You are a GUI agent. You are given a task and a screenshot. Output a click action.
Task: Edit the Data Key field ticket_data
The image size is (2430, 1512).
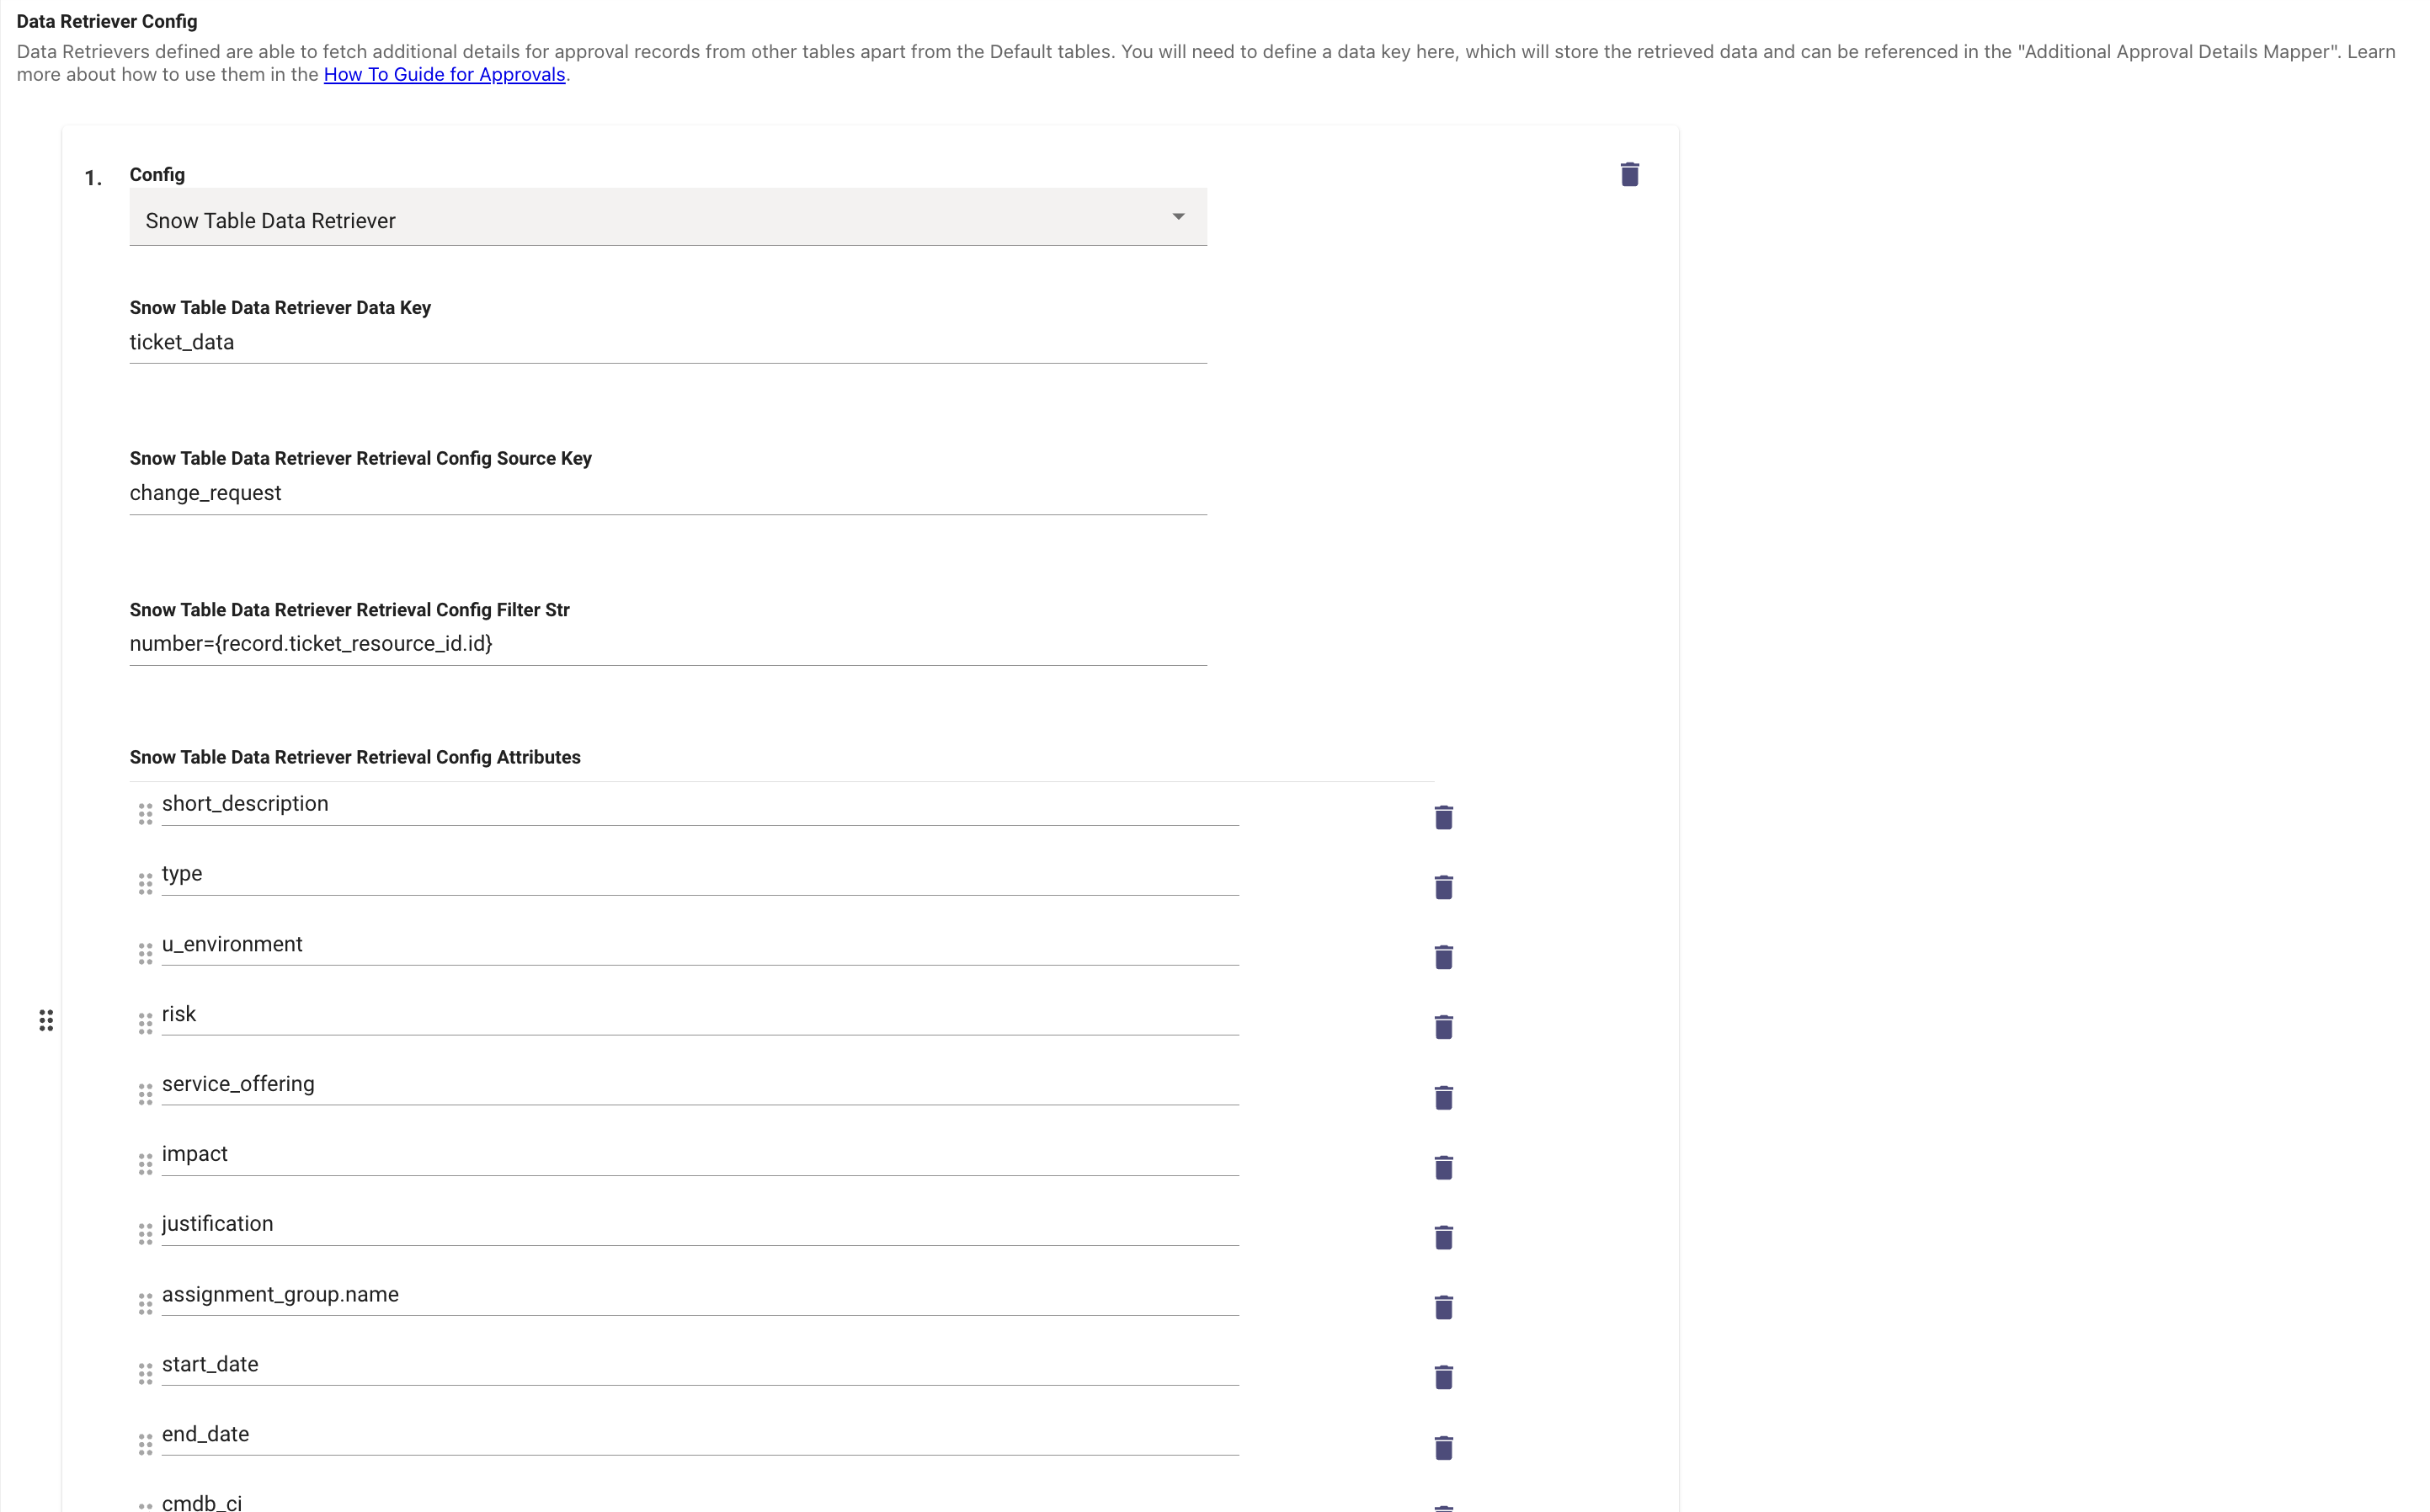coord(667,343)
